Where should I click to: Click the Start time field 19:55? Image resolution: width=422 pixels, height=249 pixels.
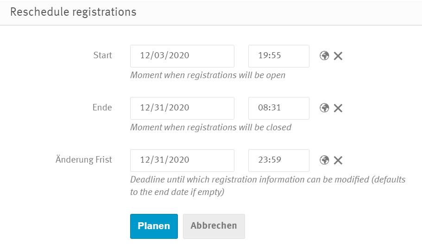pos(278,56)
